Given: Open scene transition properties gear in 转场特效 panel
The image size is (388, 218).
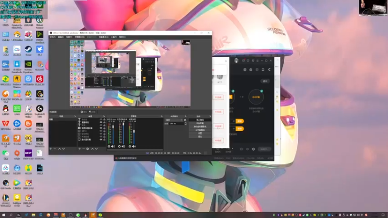Looking at the screenshot, I should (185, 120).
